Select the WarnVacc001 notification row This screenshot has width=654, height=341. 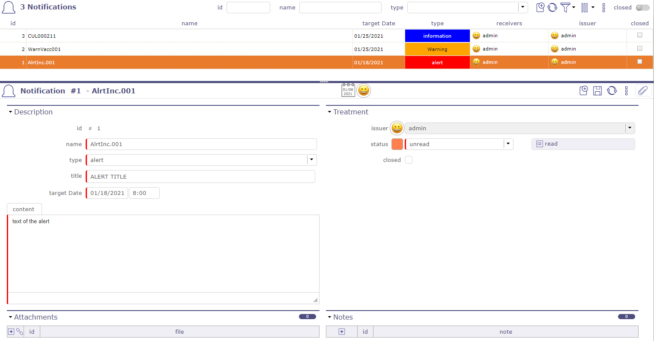click(x=188, y=49)
